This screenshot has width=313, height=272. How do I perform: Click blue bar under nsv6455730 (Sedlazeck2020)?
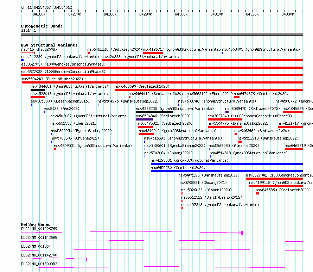click(227, 171)
